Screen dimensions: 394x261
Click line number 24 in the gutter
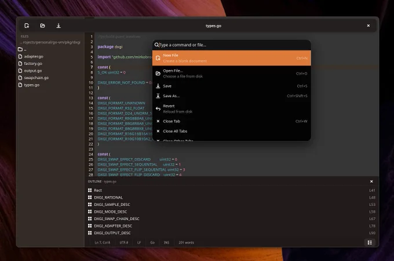point(91,154)
